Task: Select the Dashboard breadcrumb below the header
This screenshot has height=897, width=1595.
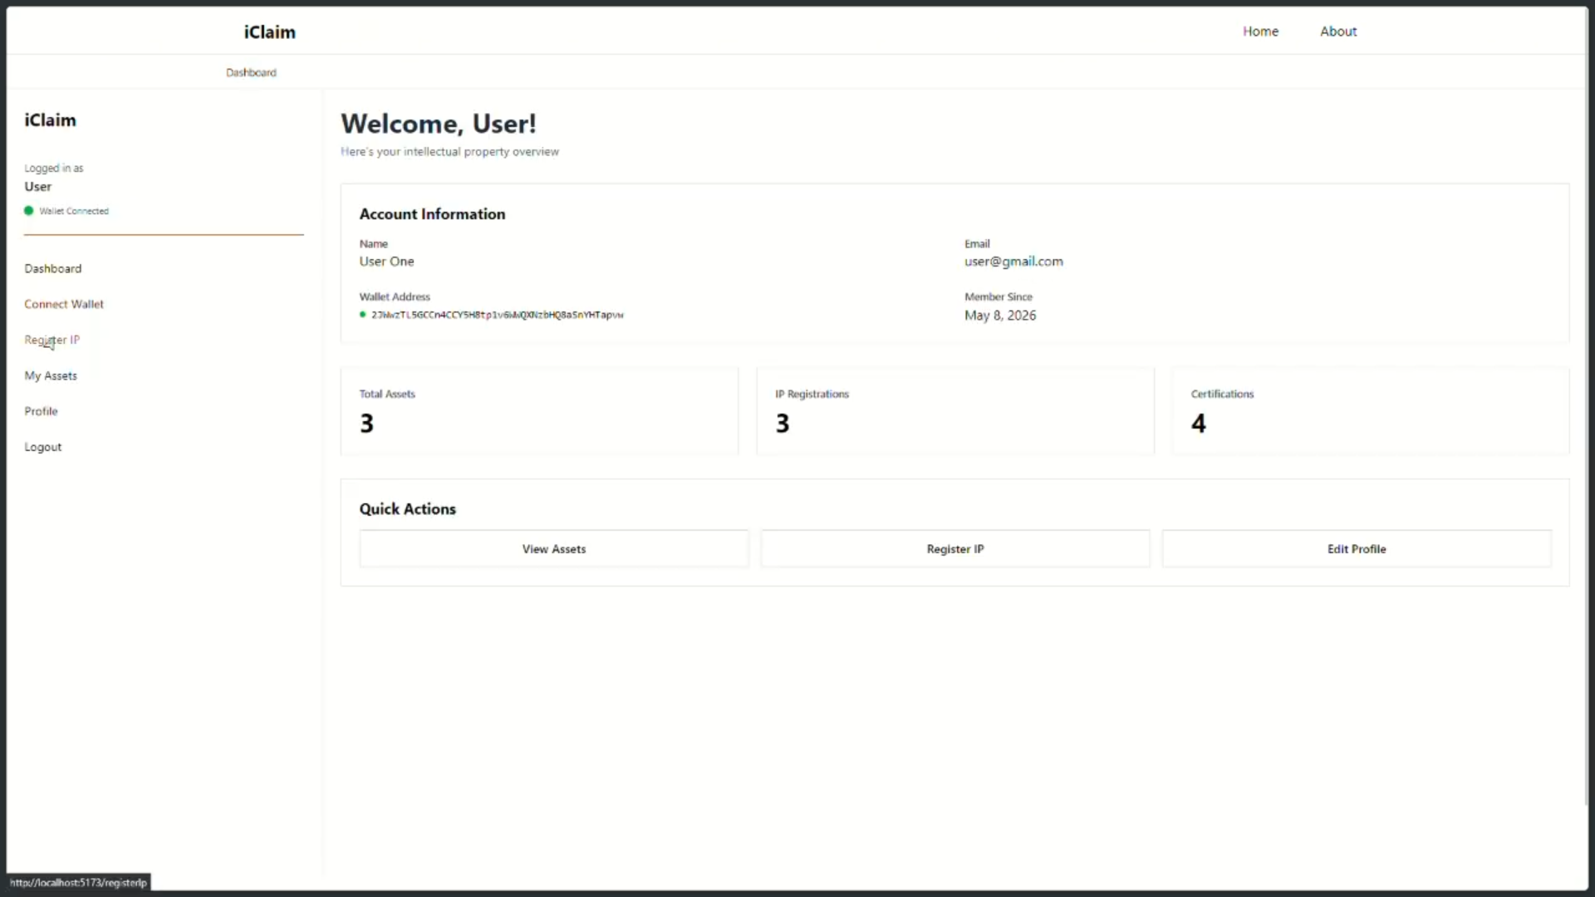Action: (251, 73)
